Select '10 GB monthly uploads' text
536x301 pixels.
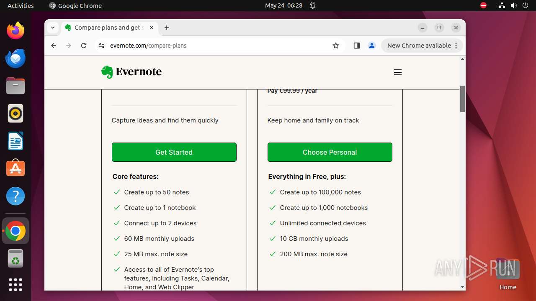pos(314,239)
